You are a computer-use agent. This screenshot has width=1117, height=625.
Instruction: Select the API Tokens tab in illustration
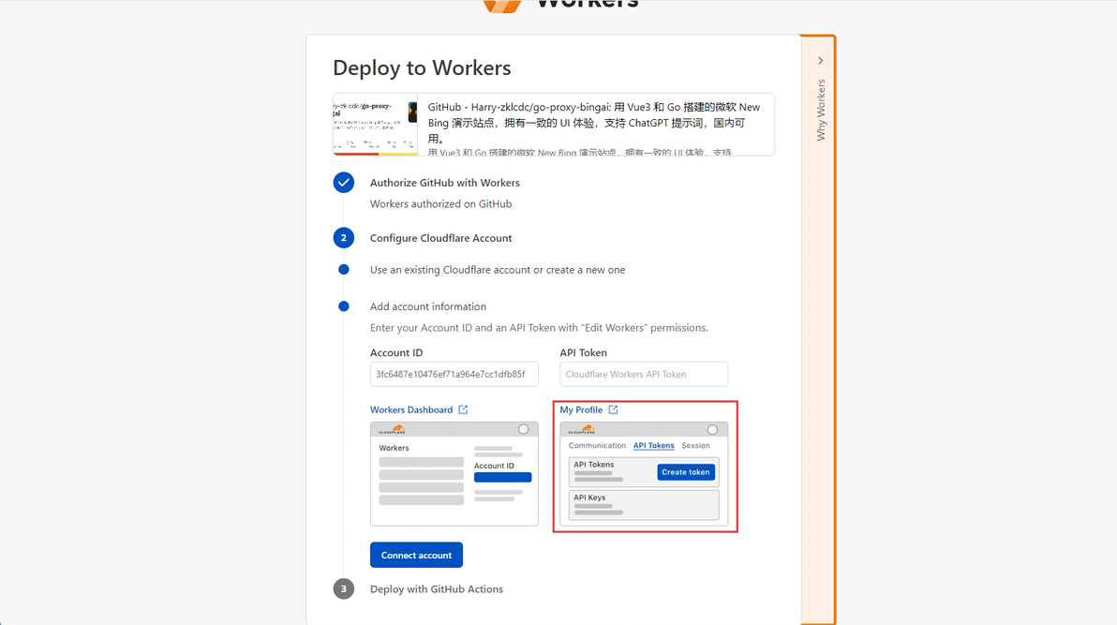(x=653, y=445)
